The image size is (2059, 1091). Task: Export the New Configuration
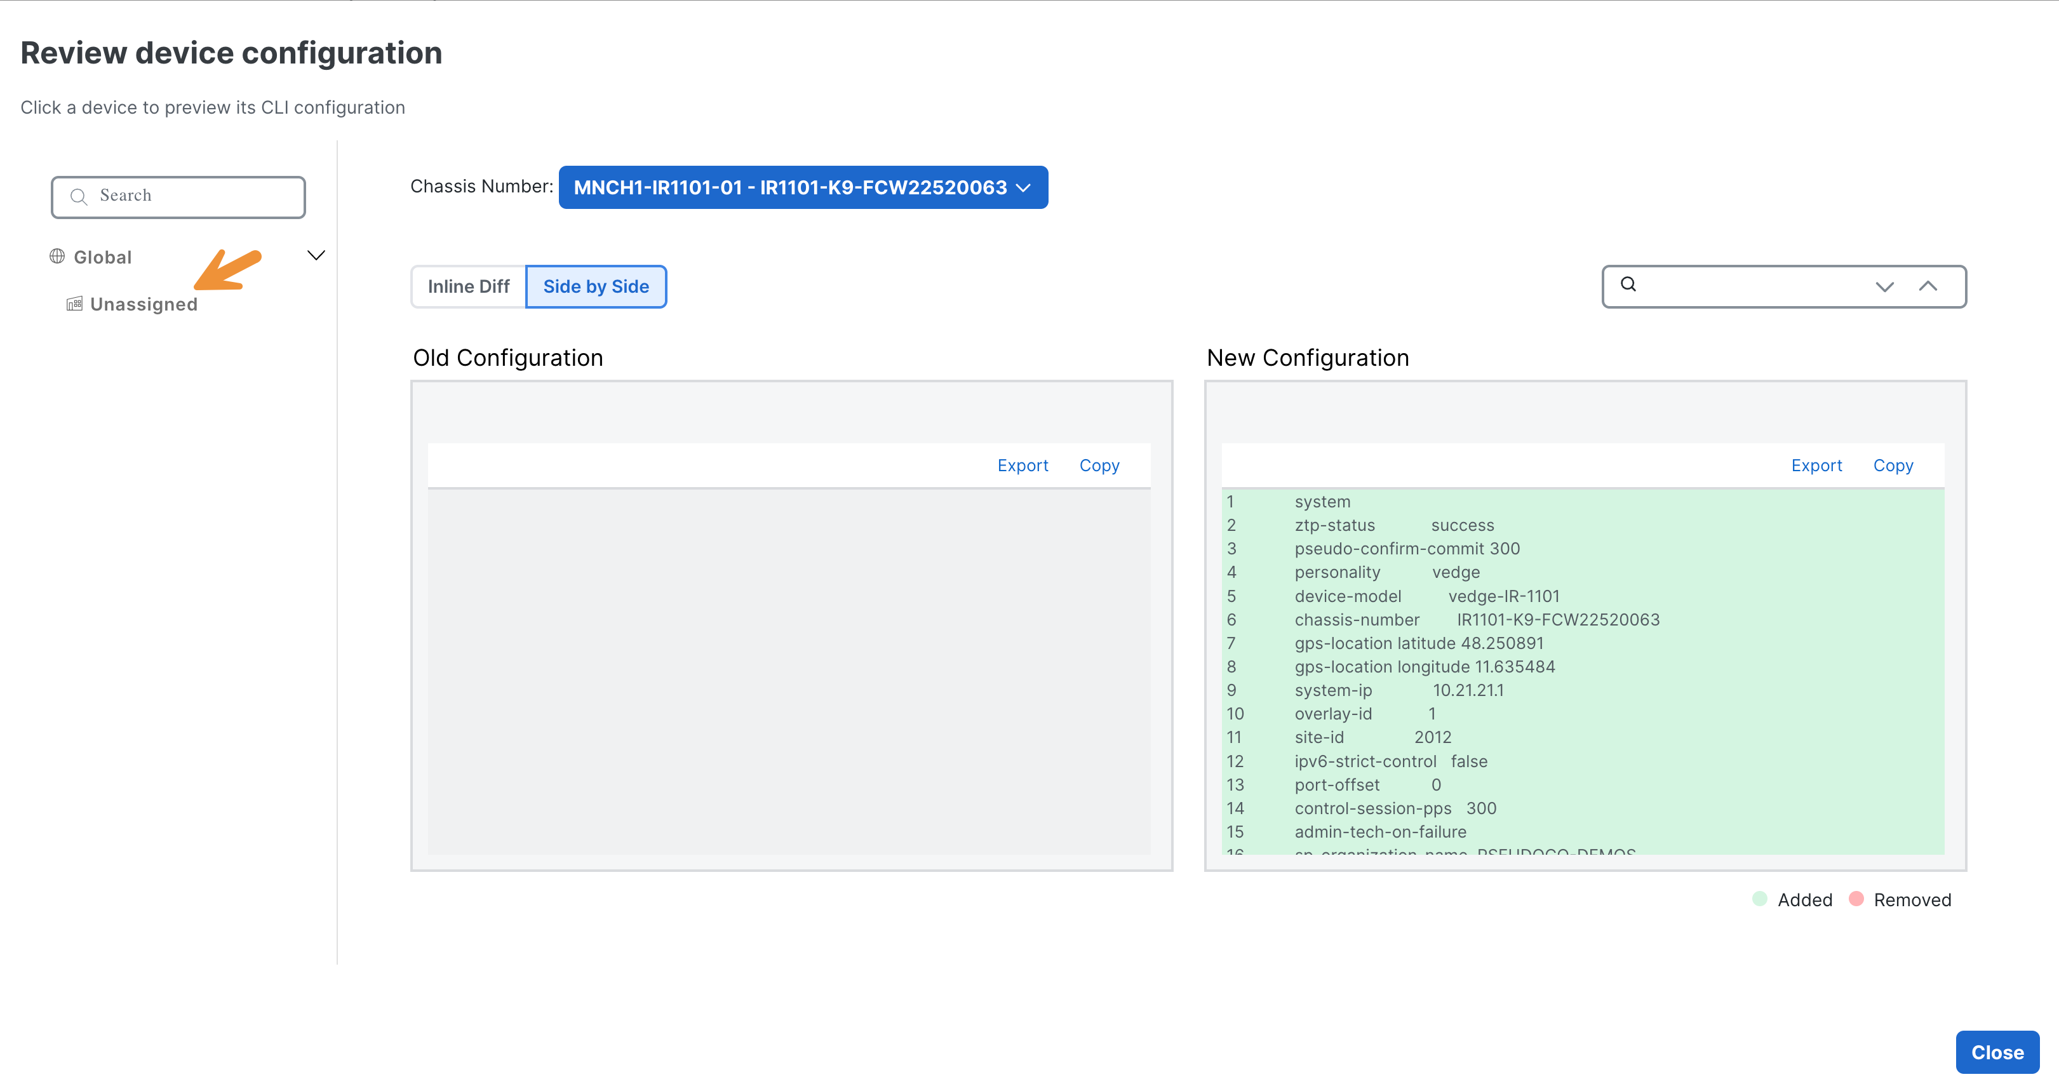coord(1816,465)
